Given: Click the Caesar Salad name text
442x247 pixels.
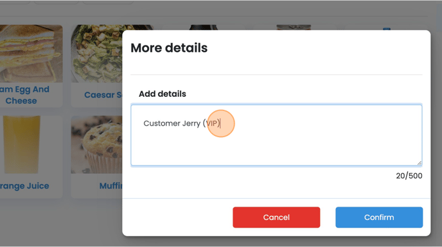Looking at the screenshot, I should 103,95.
